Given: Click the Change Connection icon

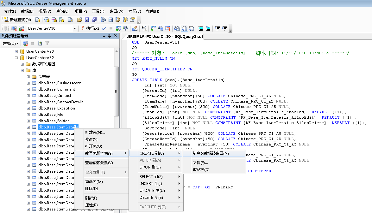Looking at the screenshot, I should (x=21, y=28).
